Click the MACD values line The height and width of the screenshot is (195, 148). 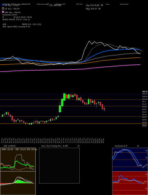pyautogui.click(x=16, y=19)
